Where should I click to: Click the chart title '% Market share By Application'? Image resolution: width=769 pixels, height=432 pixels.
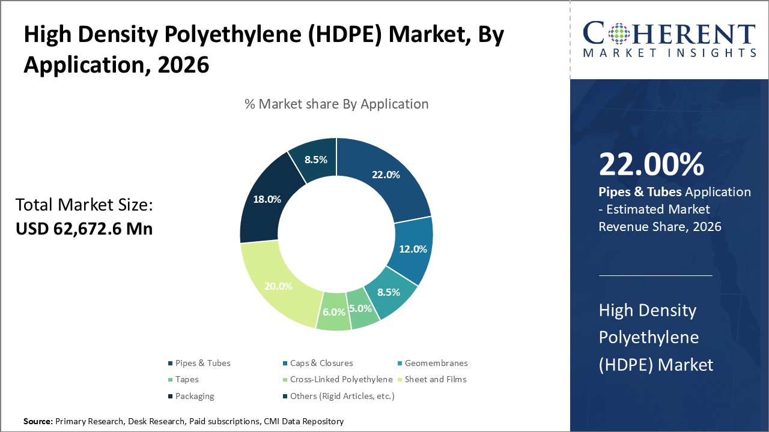[x=336, y=104]
